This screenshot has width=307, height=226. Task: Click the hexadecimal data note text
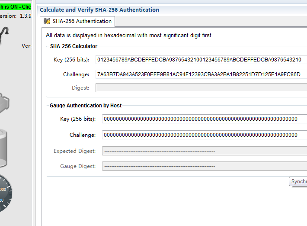128,36
